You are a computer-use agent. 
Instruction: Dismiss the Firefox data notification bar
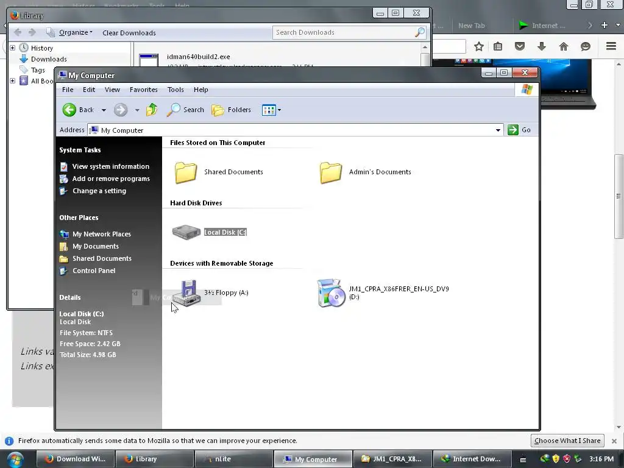pyautogui.click(x=614, y=441)
